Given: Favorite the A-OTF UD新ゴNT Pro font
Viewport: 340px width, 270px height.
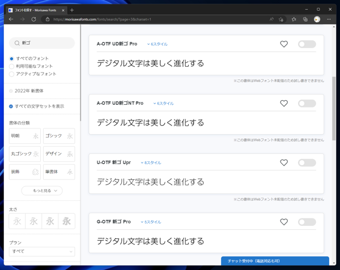Looking at the screenshot, I should tap(284, 103).
